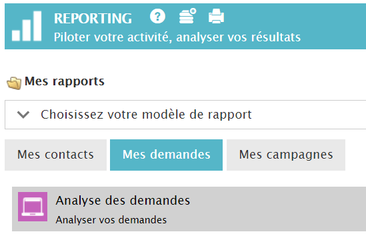
Task: Open the Analyse des demandes report title
Action: pos(123,201)
